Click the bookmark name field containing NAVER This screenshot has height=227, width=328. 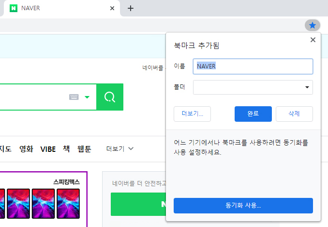(253, 66)
